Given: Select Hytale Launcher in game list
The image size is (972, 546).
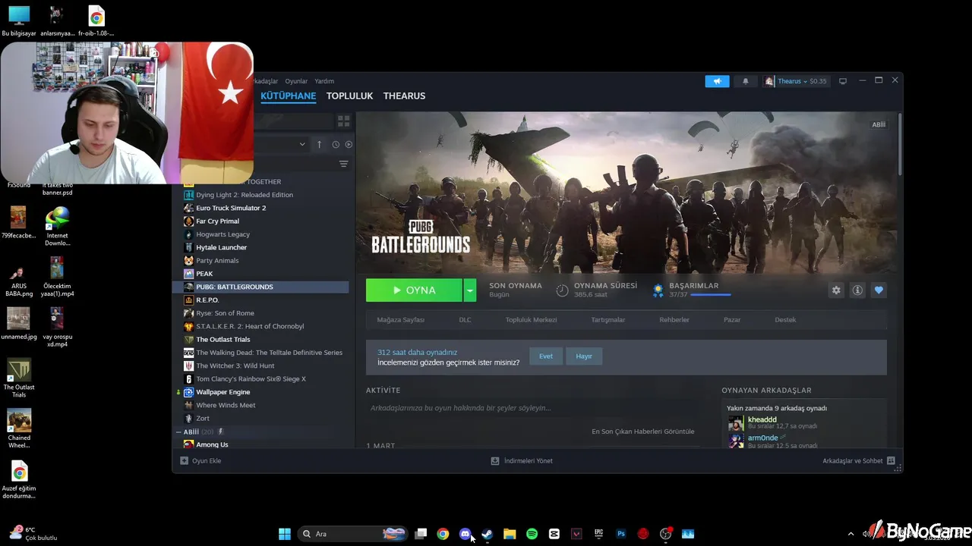Looking at the screenshot, I should pyautogui.click(x=221, y=247).
